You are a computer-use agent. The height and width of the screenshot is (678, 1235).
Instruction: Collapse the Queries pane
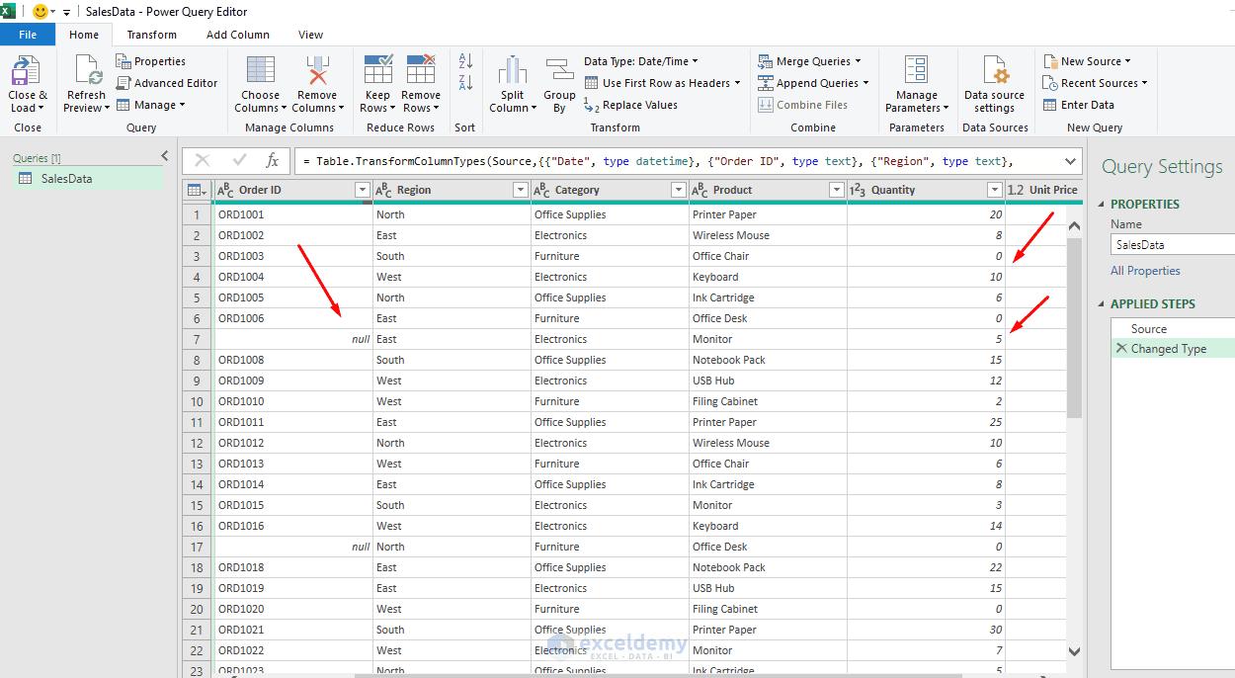164,156
